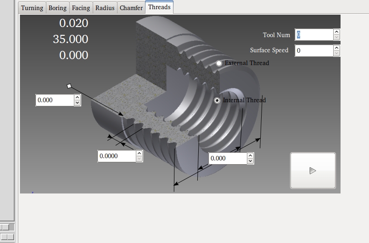Decrease the thread diameter value at left
The image size is (369, 243).
[x=77, y=103]
